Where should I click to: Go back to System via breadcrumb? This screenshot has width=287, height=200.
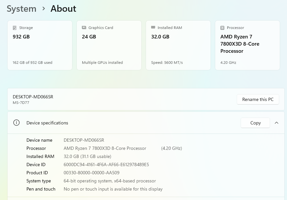22,9
